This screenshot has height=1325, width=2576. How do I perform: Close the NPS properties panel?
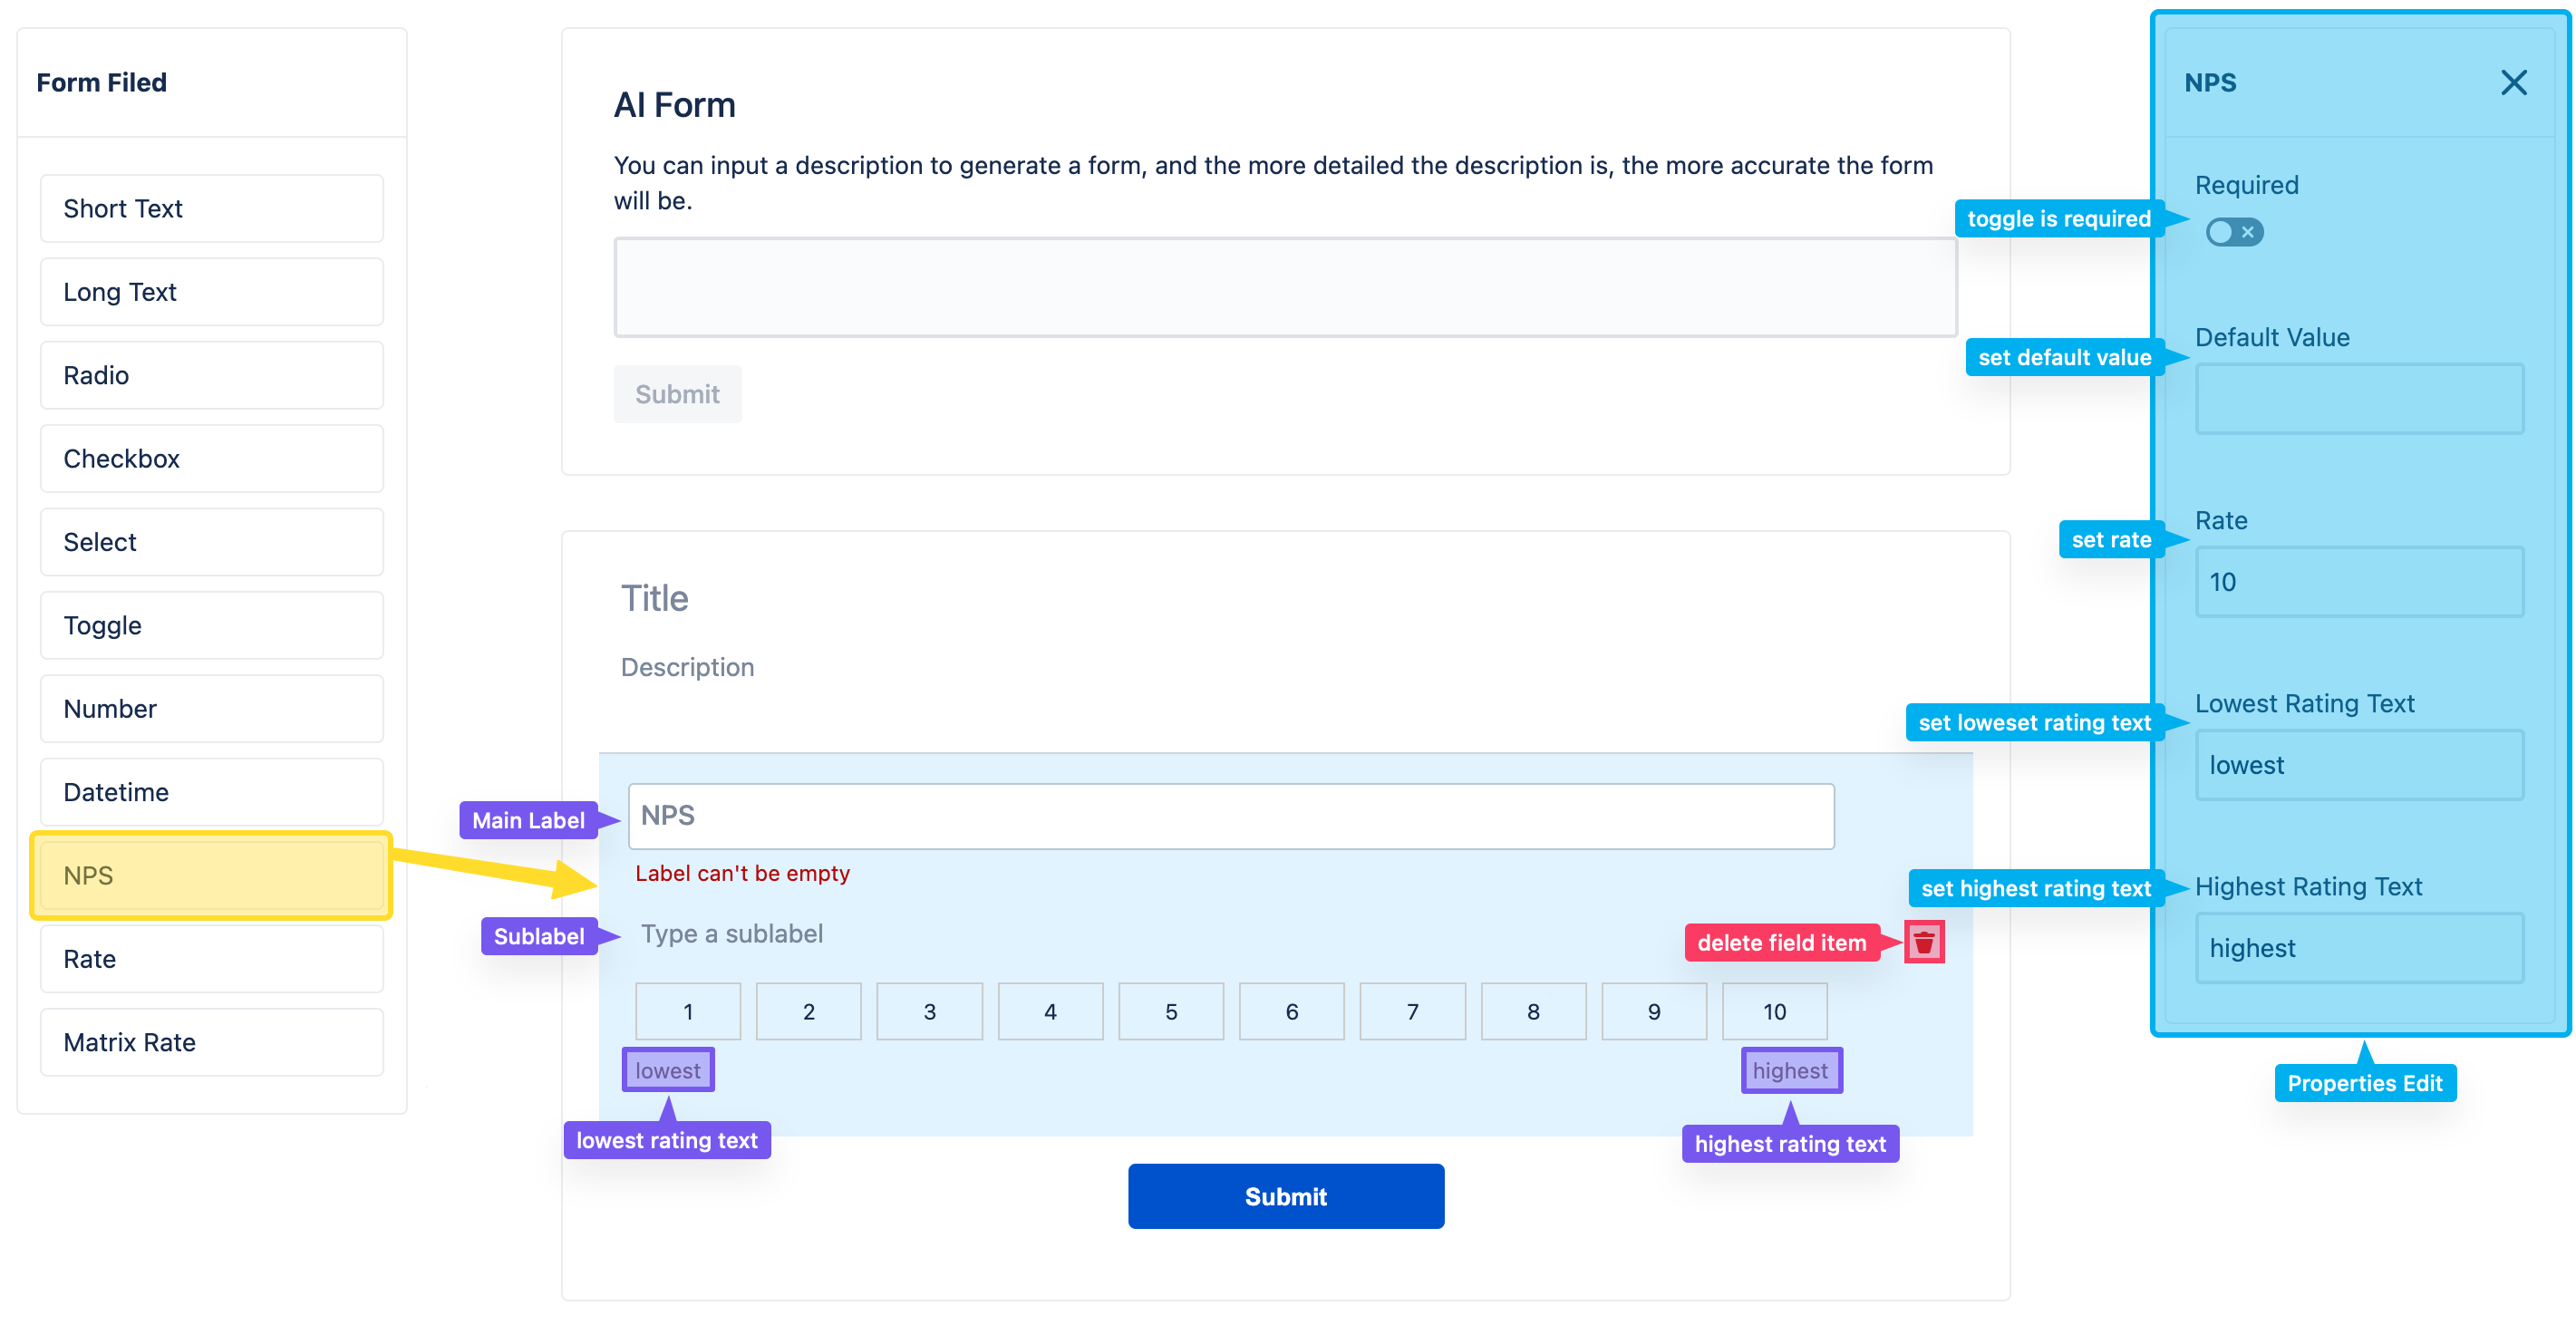pos(2513,83)
